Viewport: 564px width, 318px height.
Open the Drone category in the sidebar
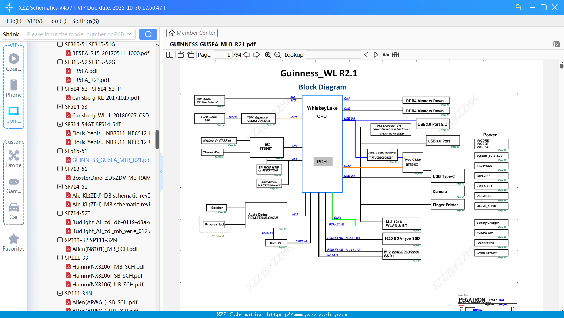point(14,159)
